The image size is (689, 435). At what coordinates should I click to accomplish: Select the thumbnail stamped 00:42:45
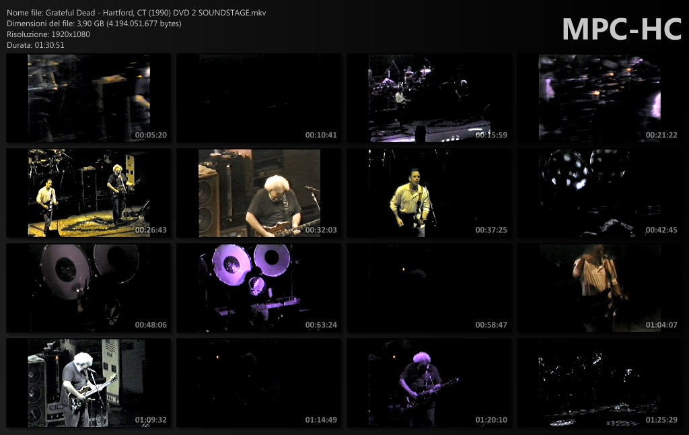(x=599, y=193)
